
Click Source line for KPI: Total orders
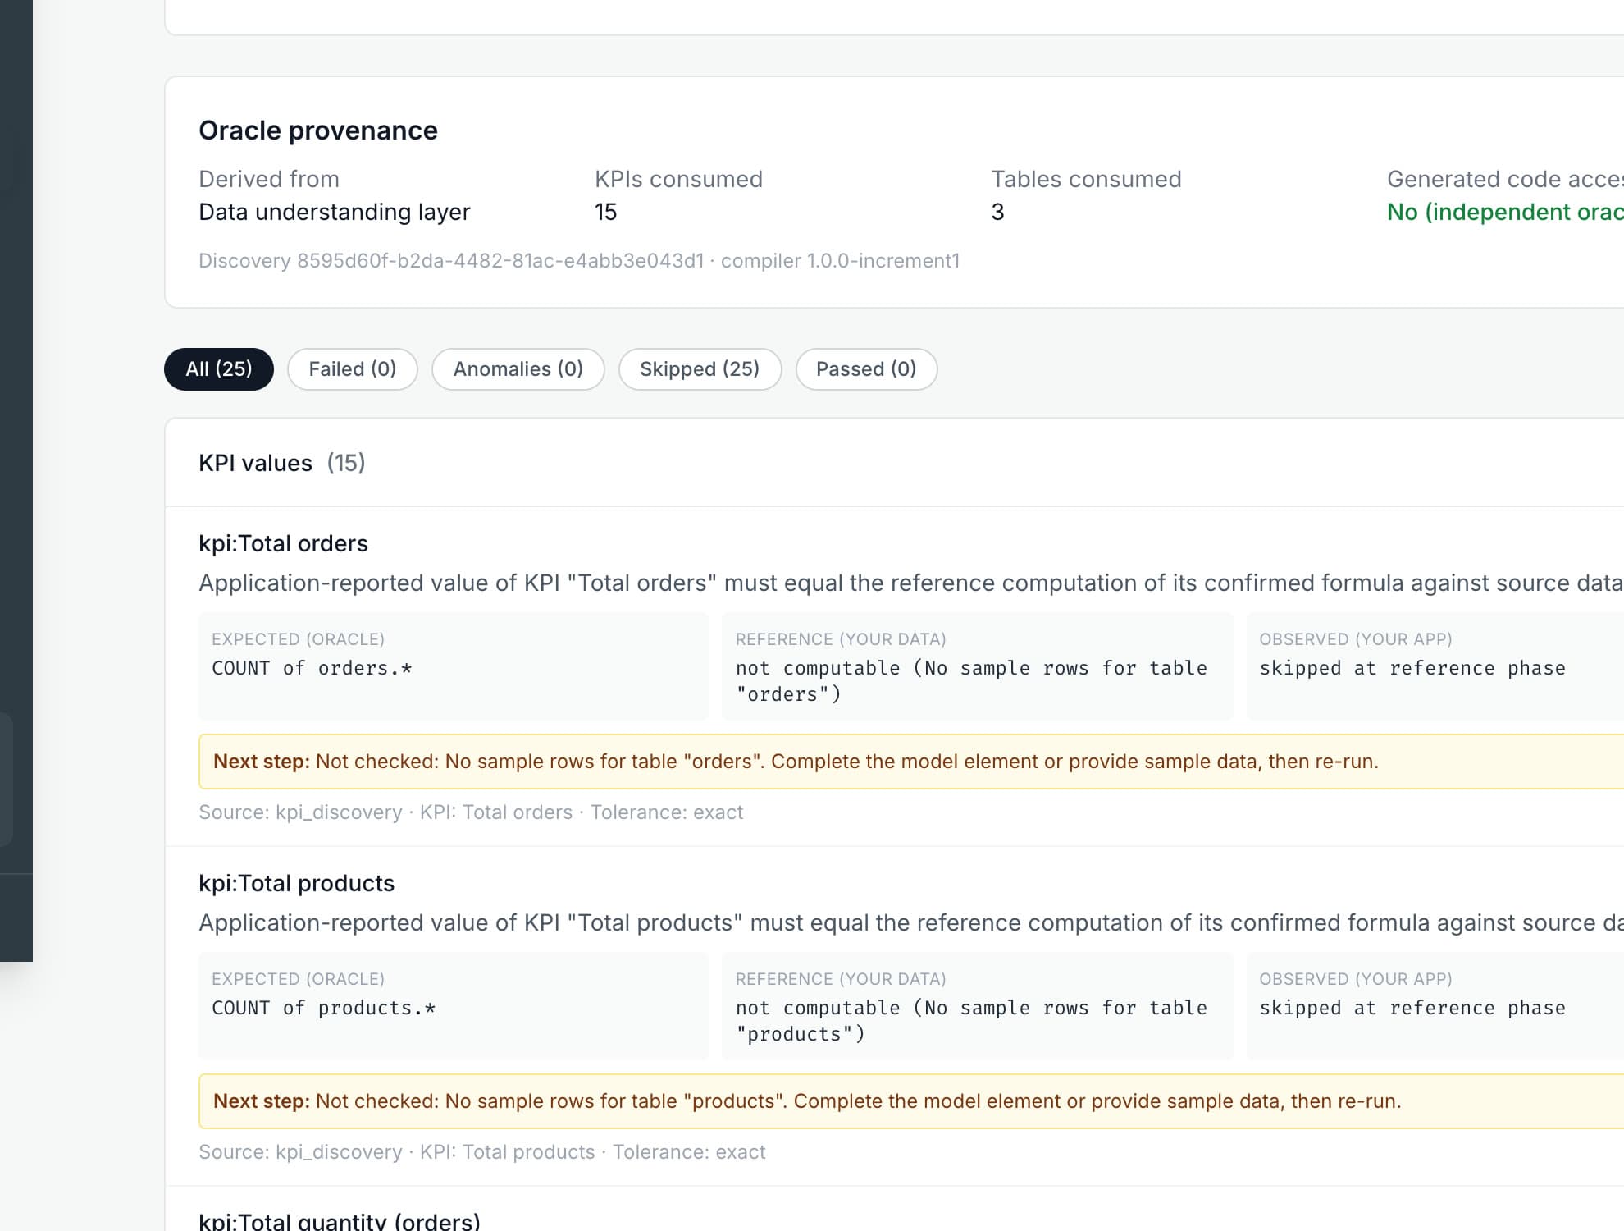471,812
